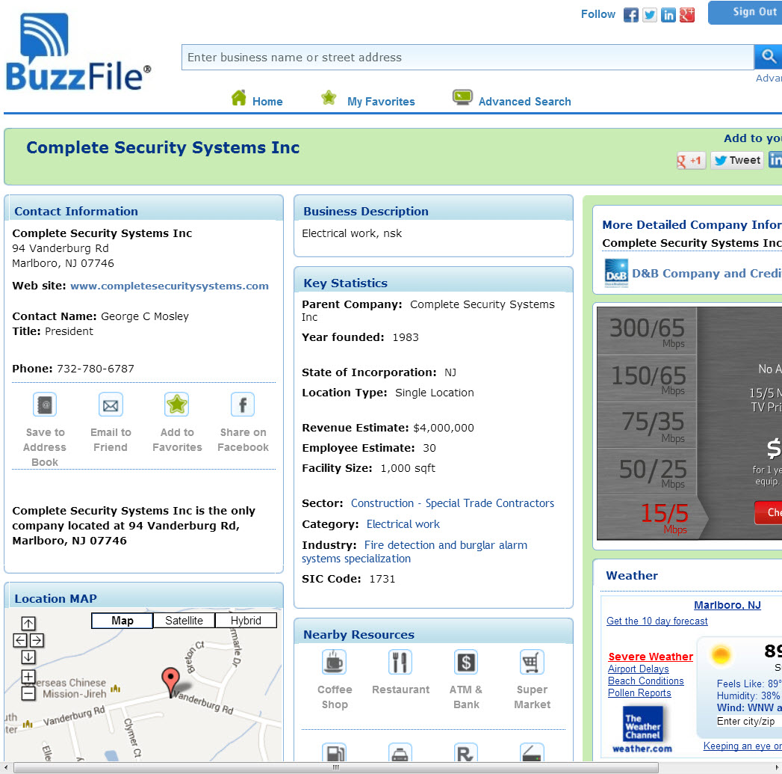Click the Share on Facebook icon
This screenshot has width=782, height=774.
point(243,405)
